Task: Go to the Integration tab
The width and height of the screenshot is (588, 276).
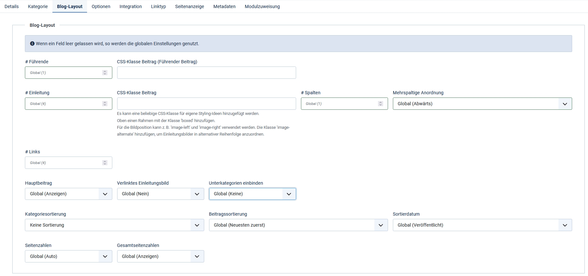Action: (x=131, y=6)
